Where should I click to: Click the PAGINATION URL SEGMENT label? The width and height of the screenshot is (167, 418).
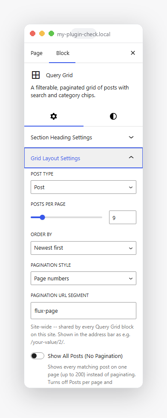60,295
